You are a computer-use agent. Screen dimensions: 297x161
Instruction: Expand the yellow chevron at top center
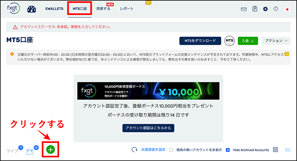click(148, 2)
